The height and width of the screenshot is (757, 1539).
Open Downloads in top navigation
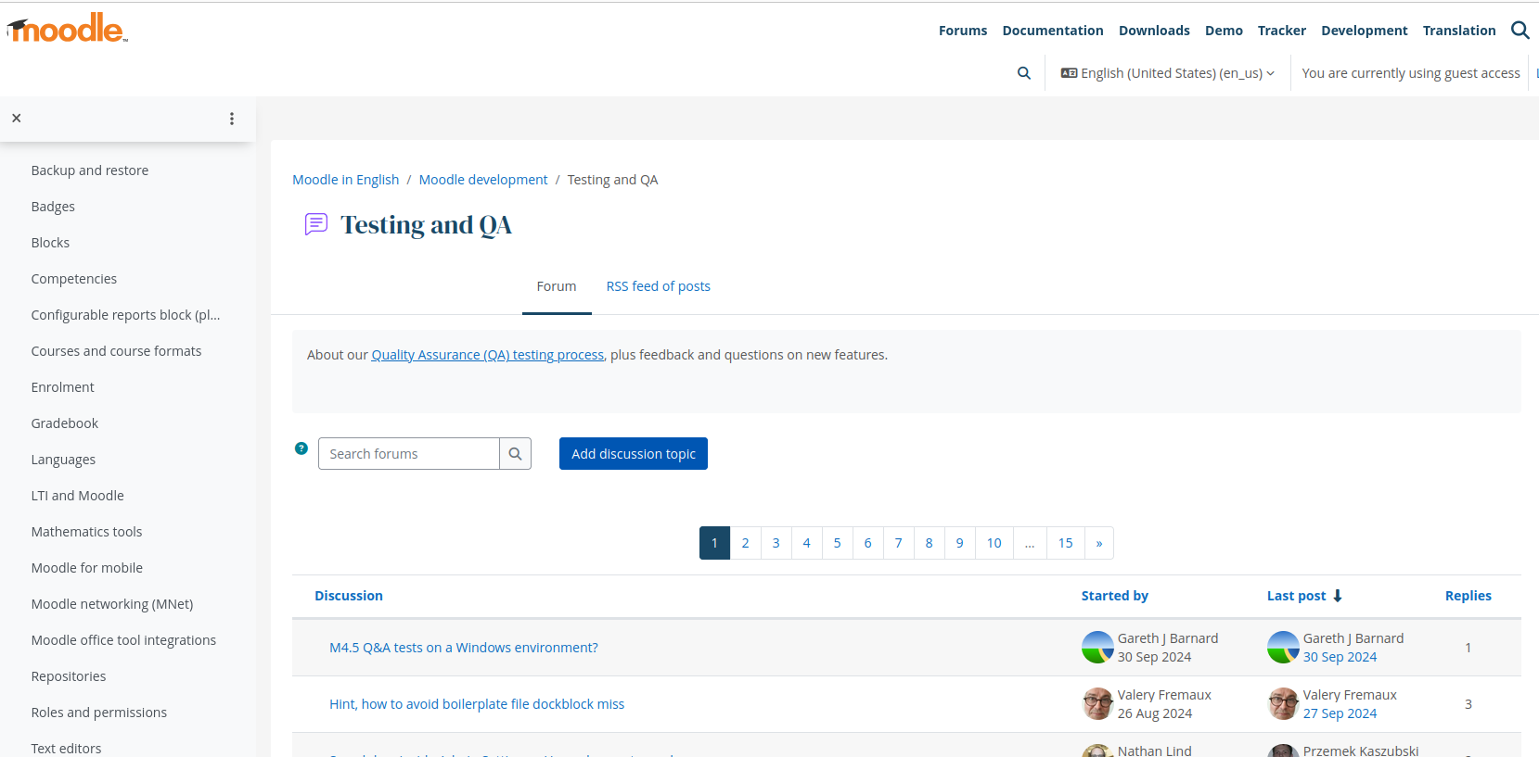[1154, 31]
